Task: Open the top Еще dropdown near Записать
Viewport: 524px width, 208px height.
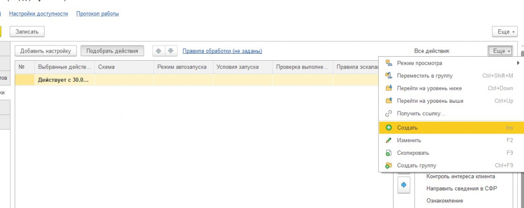Action: click(x=505, y=32)
